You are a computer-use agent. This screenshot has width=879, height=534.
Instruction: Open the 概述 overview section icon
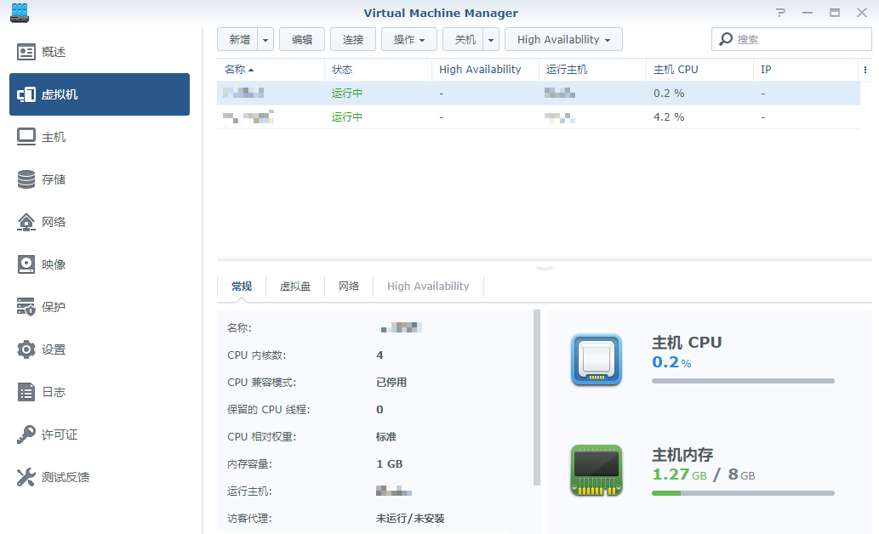pyautogui.click(x=26, y=52)
